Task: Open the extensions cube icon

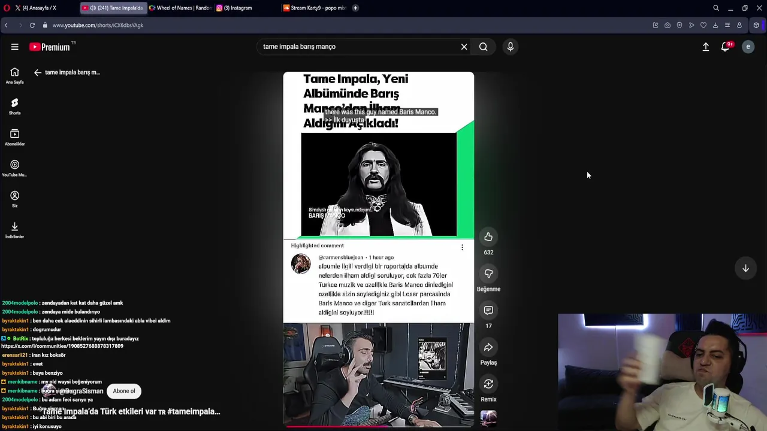Action: tap(756, 25)
